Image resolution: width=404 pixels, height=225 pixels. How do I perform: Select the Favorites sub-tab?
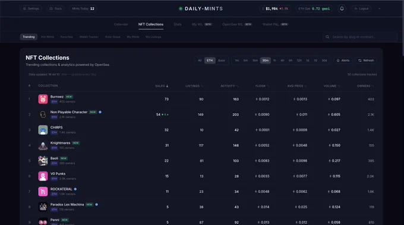67,37
